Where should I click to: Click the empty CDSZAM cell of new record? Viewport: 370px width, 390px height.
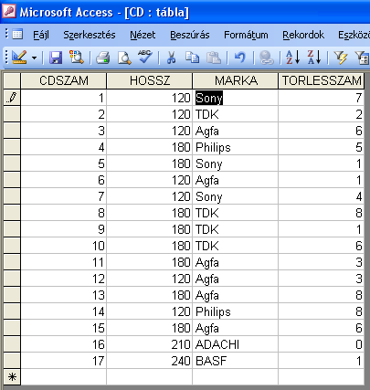tap(63, 377)
